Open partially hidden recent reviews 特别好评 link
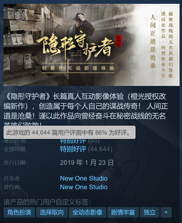 click(x=73, y=141)
